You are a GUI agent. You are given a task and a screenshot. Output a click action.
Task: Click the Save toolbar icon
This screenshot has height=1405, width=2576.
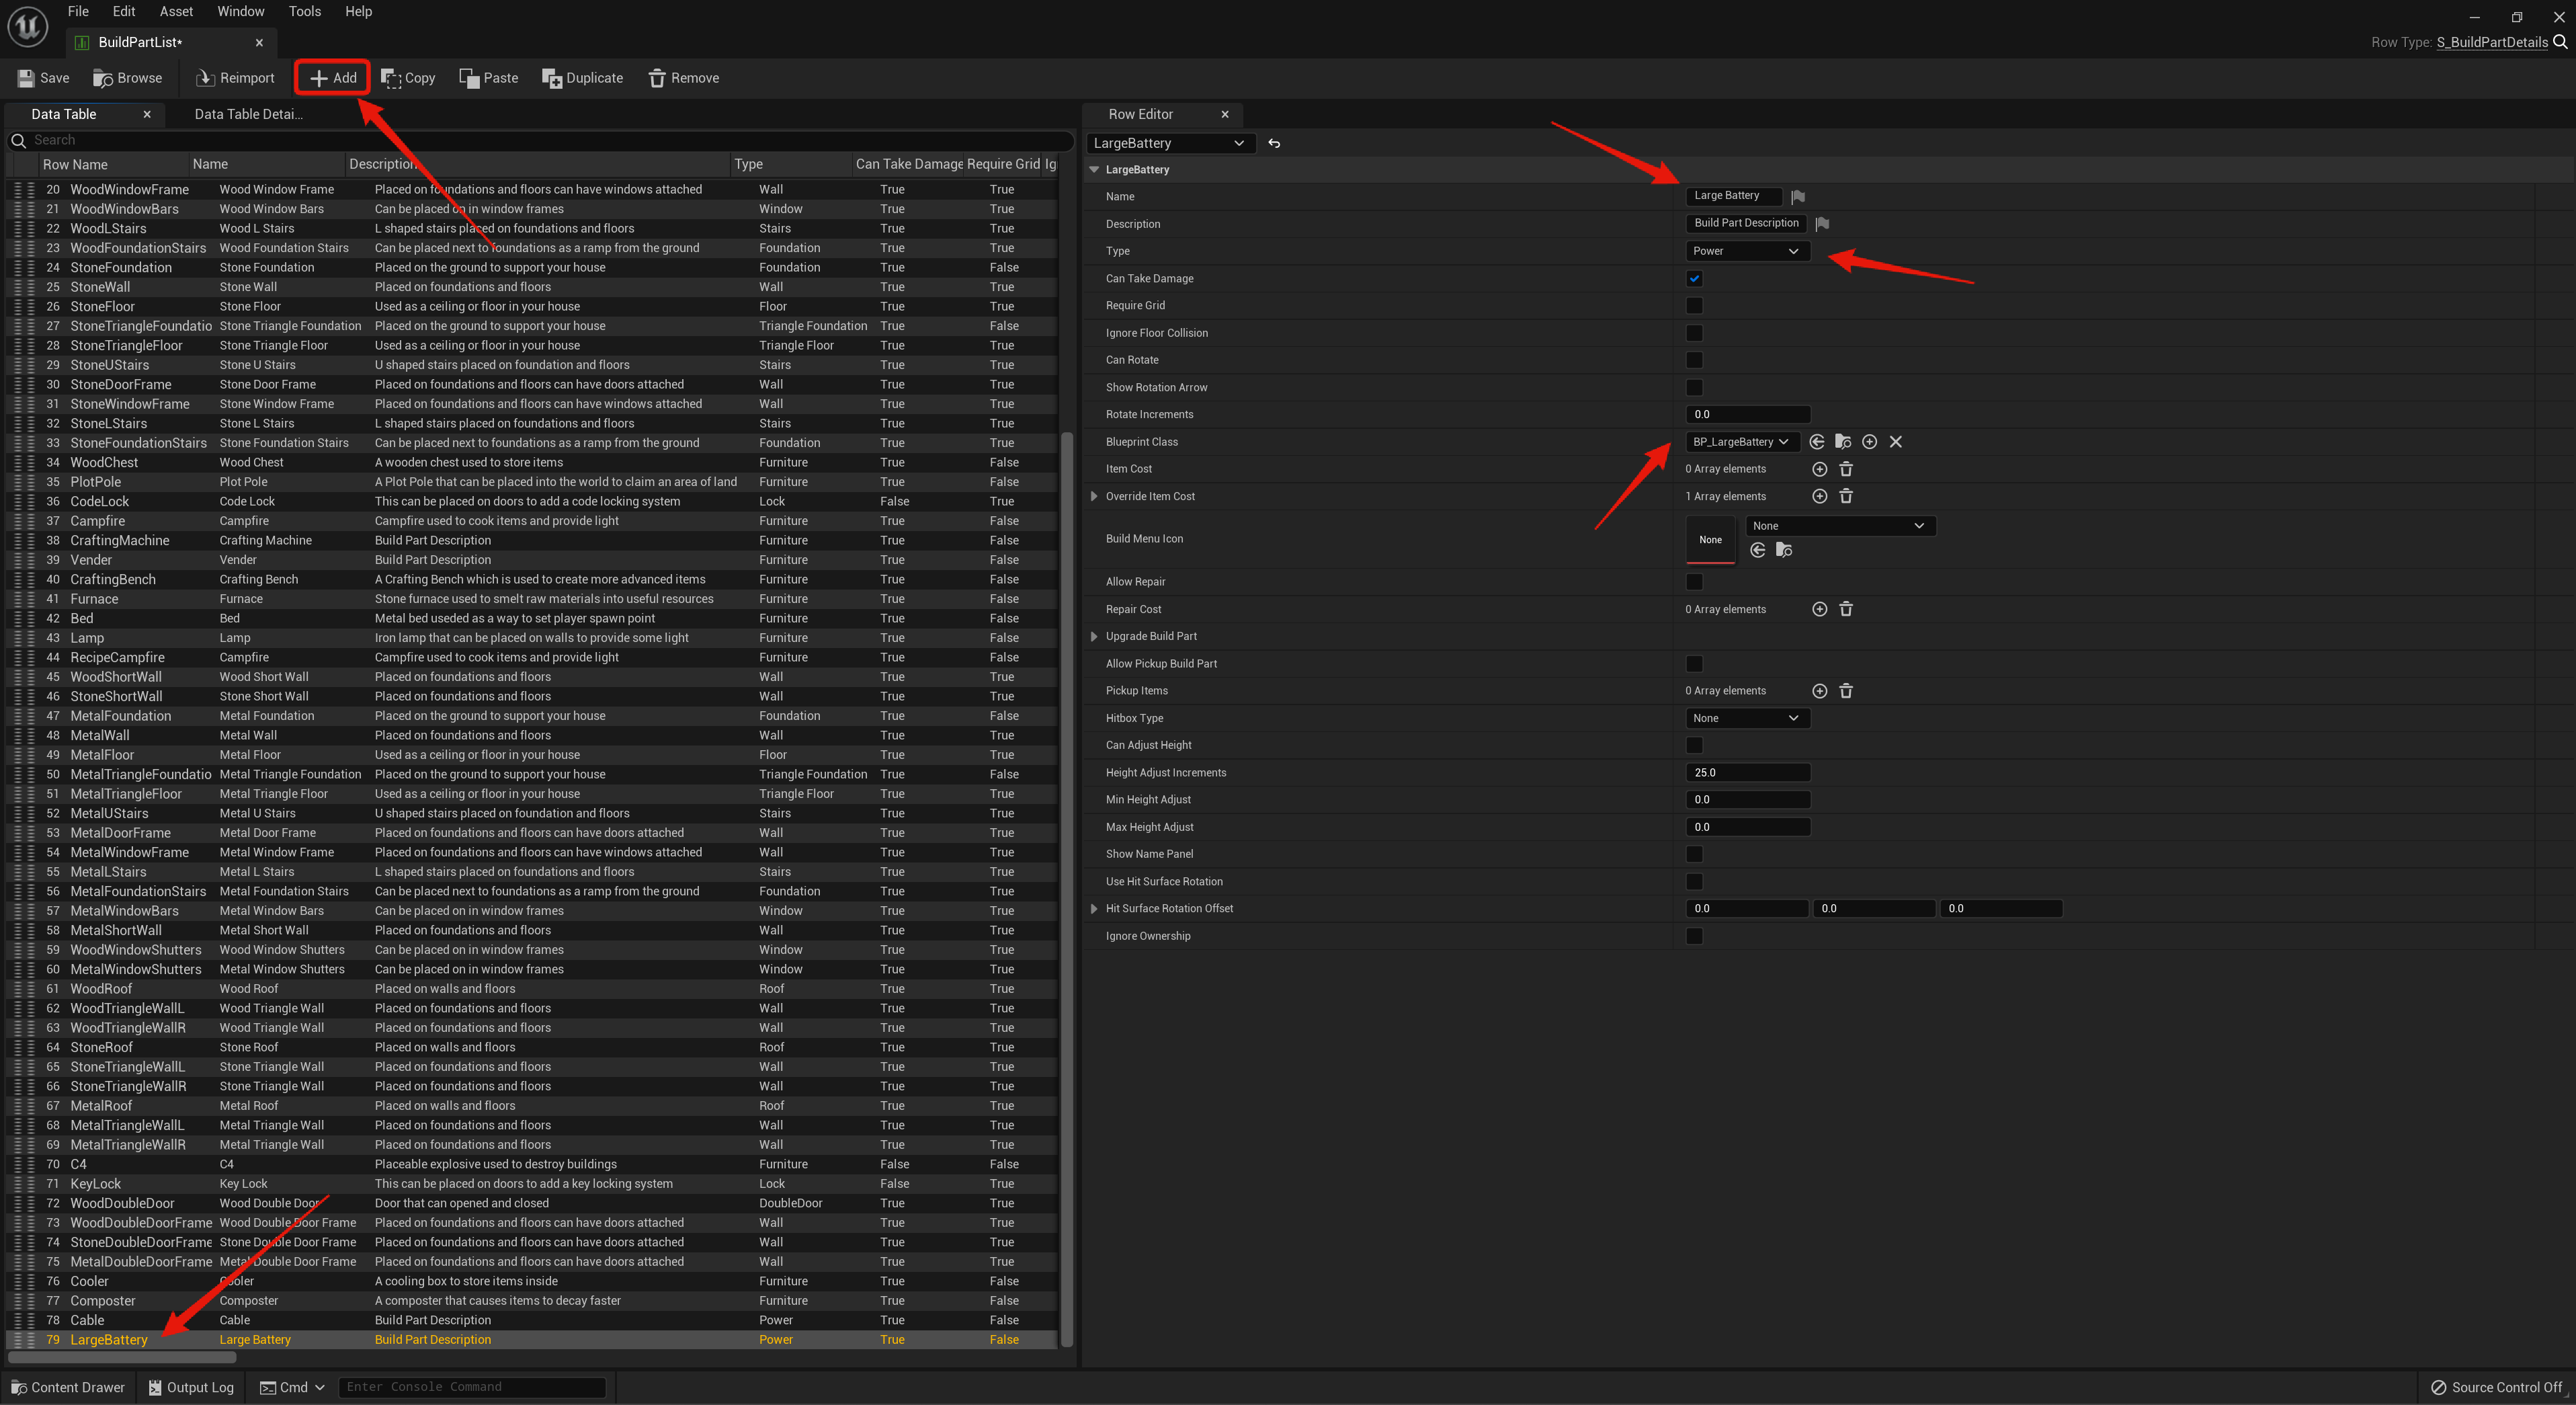pyautogui.click(x=27, y=78)
